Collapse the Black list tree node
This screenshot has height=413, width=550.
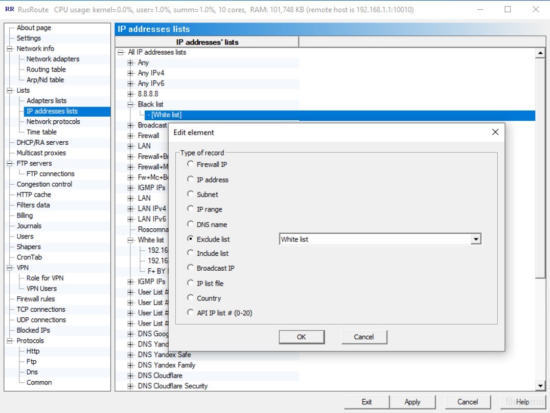130,104
